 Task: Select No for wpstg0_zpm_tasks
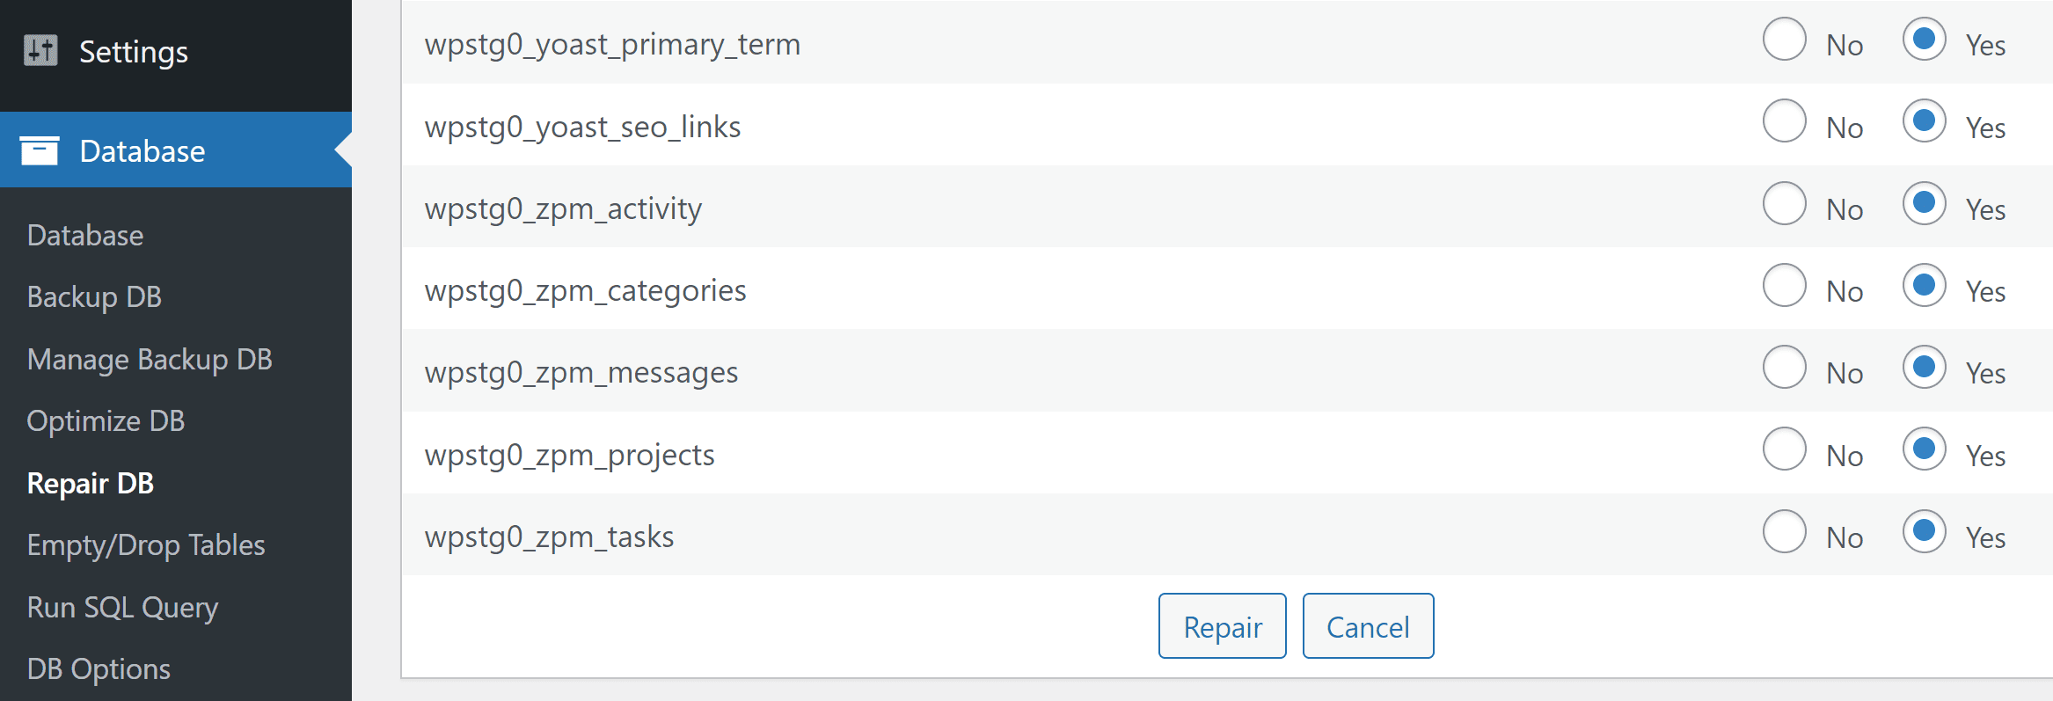pyautogui.click(x=1784, y=531)
